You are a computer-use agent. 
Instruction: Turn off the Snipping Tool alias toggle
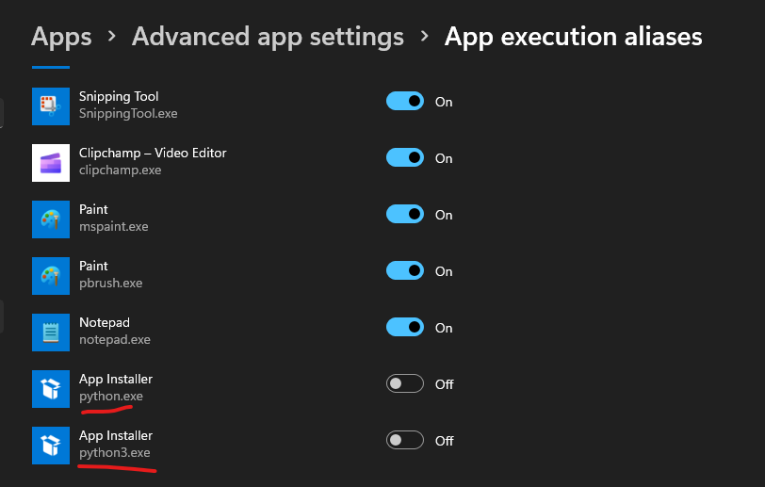point(405,101)
